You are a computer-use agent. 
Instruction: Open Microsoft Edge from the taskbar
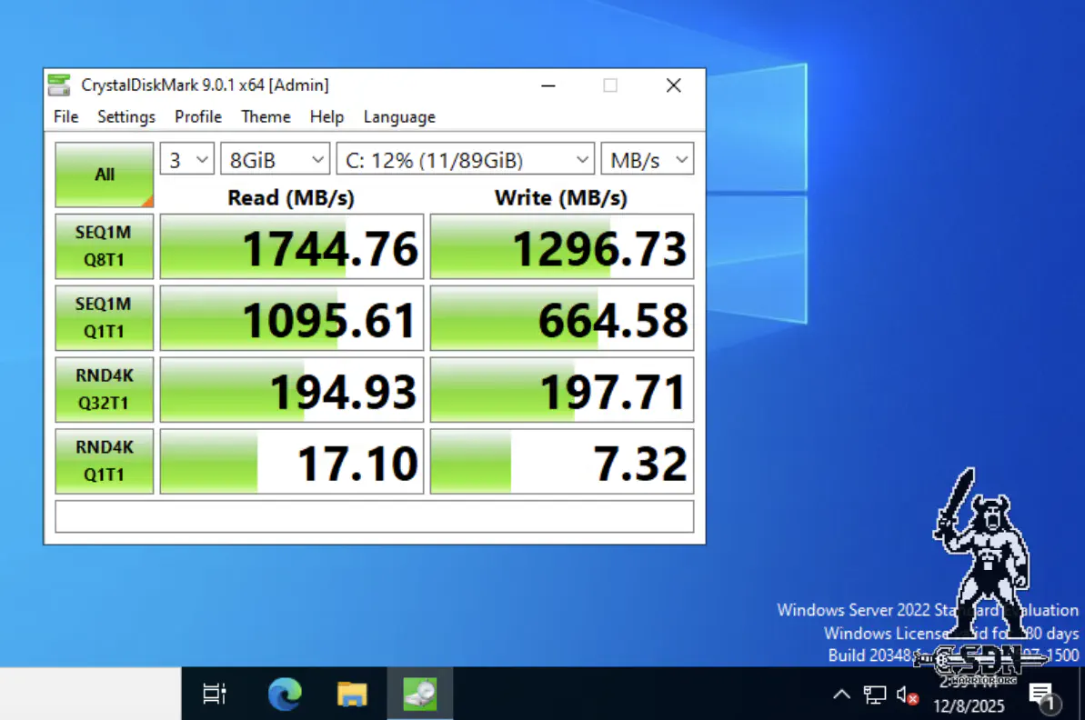coord(285,695)
